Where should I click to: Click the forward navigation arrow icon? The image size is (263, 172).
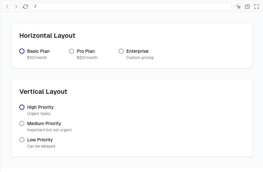[16, 7]
